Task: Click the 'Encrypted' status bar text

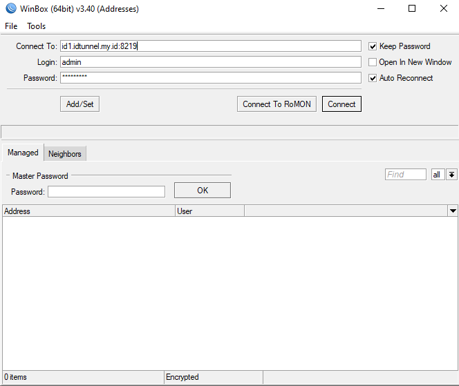Action: pyautogui.click(x=182, y=377)
